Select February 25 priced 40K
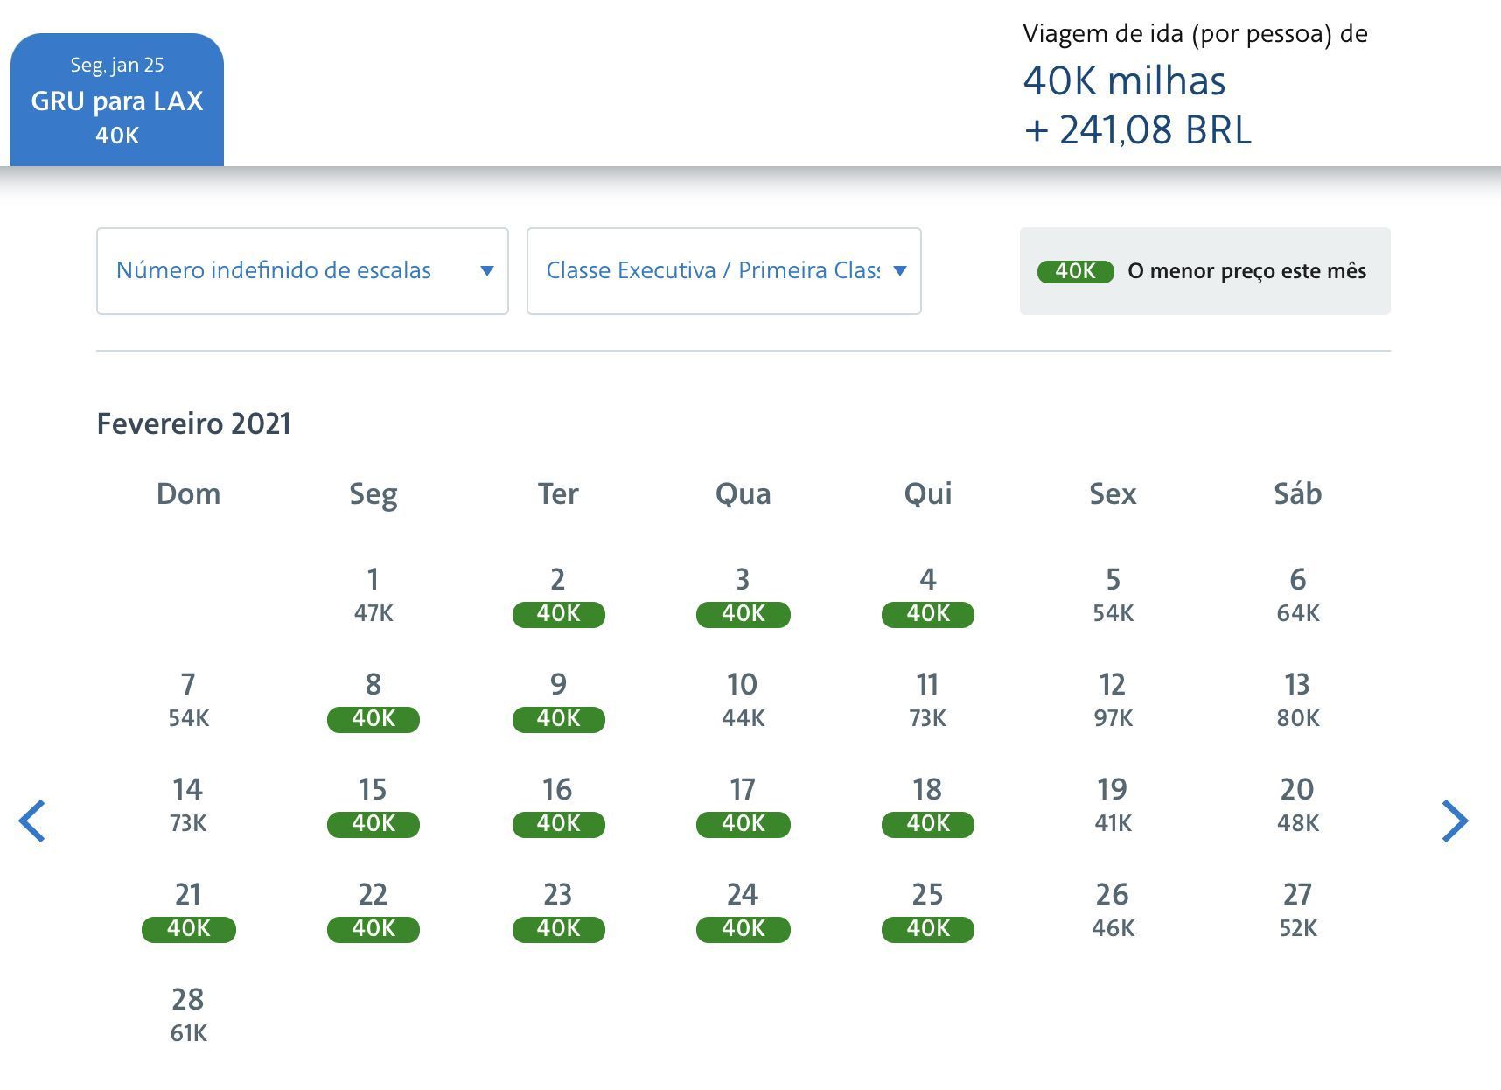 coord(928,910)
